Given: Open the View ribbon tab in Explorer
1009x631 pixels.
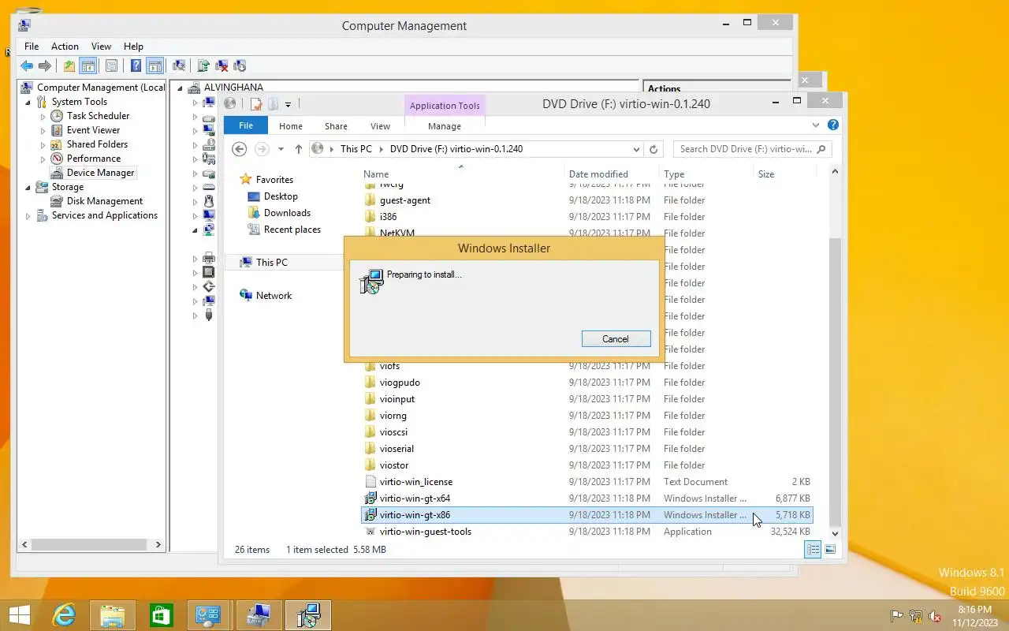Looking at the screenshot, I should click(380, 126).
